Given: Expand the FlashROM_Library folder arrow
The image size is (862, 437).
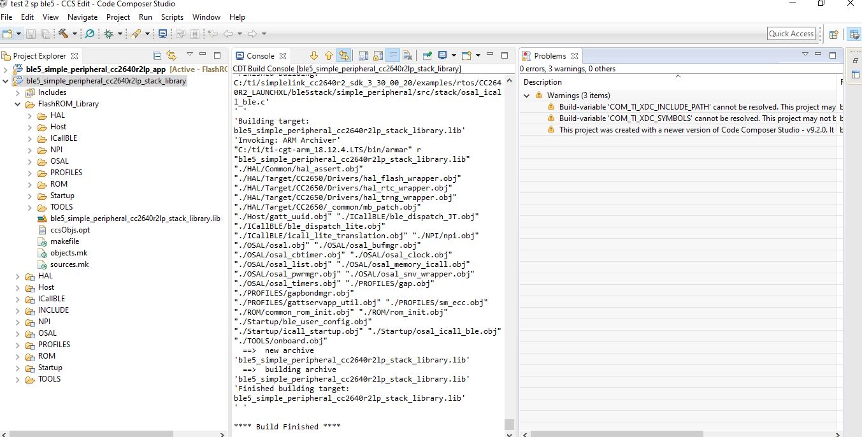Looking at the screenshot, I should click(x=18, y=104).
